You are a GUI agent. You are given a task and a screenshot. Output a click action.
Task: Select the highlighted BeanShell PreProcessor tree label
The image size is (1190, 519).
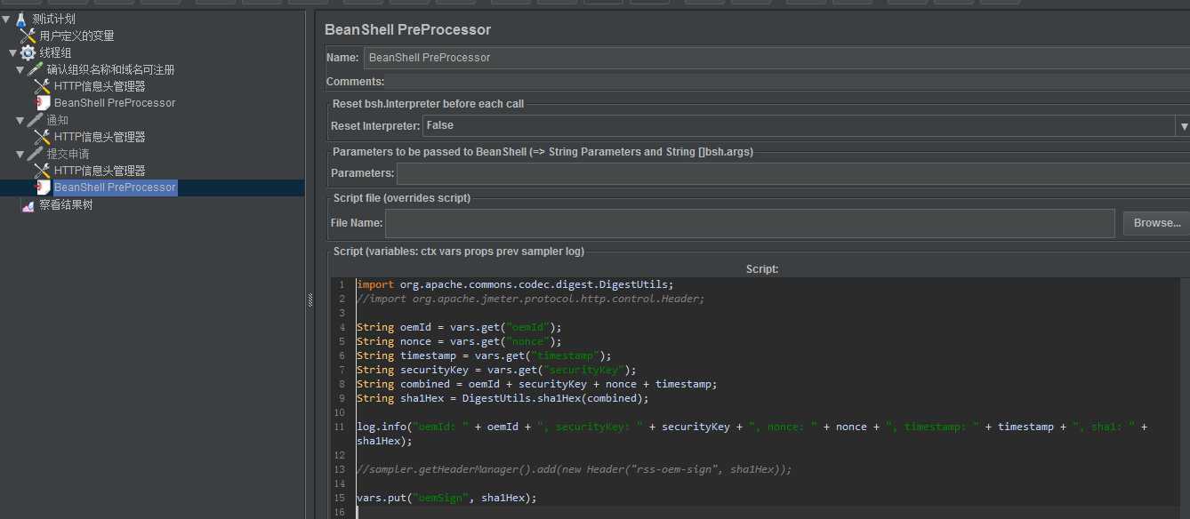click(x=115, y=188)
